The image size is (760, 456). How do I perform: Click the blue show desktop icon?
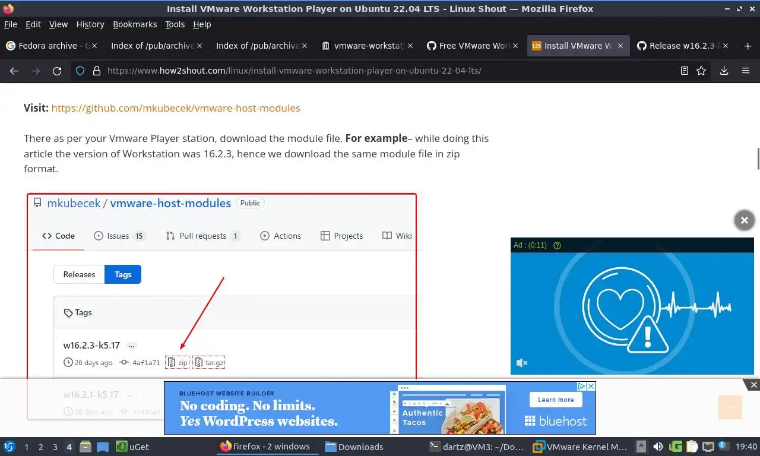pyautogui.click(x=103, y=446)
